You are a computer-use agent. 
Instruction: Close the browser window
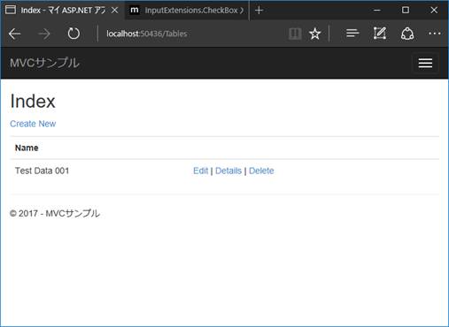coord(434,11)
